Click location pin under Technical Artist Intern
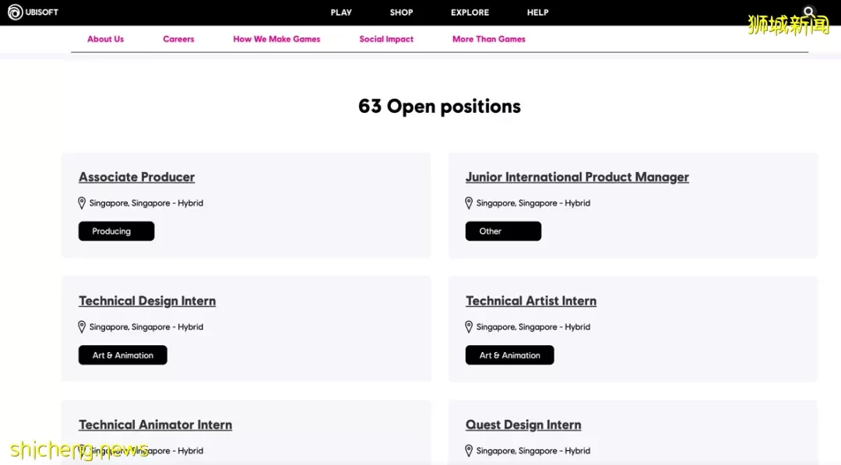Viewport: 841px width, 465px height. pyautogui.click(x=469, y=326)
